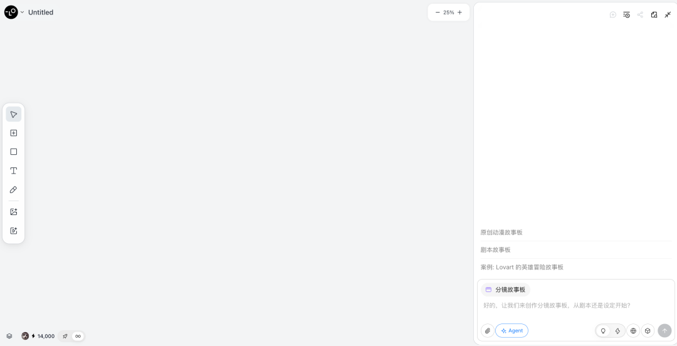This screenshot has height=346, width=677.
Task: Toggle the lightbulb thinking mode
Action: click(x=603, y=330)
